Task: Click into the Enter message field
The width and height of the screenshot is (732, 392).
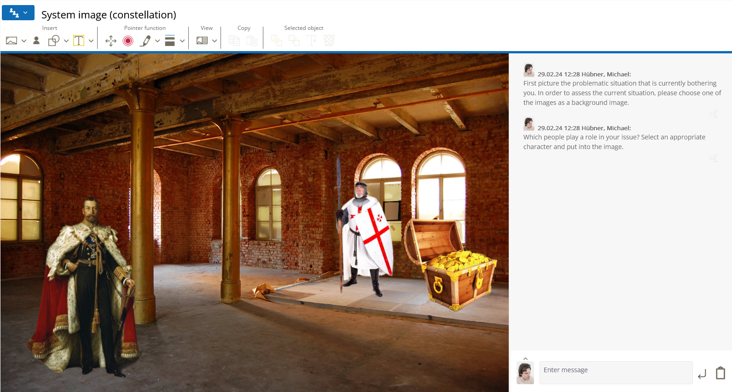Action: click(616, 372)
